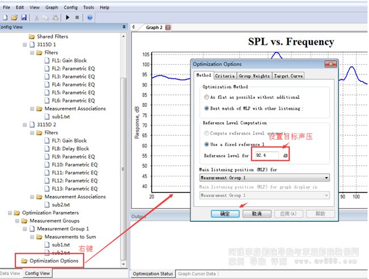The image size is (369, 279).
Task: Click the Save disk toolbar icon
Action: coord(24,18)
